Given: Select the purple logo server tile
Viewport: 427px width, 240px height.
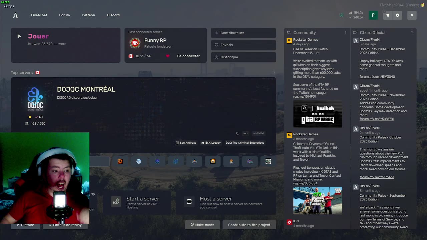Looking at the screenshot, I should (250, 161).
